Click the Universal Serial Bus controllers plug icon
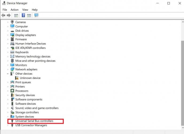Screen dimensions: 184x134 [12, 121]
